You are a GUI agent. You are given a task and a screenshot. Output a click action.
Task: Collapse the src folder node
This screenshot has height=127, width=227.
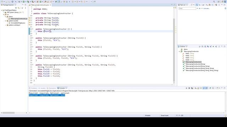click(4, 14)
